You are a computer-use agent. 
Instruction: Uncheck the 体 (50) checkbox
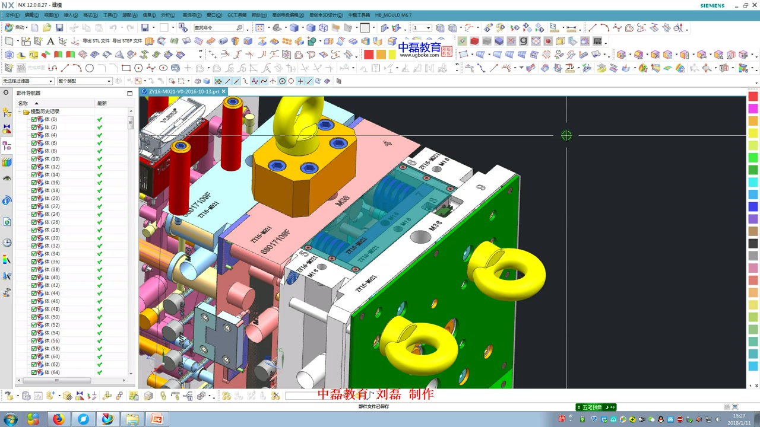click(x=34, y=317)
